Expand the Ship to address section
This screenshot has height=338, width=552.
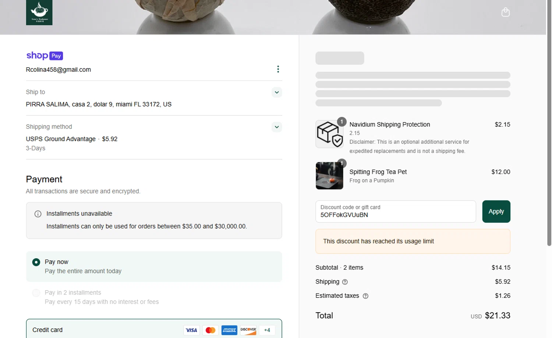(277, 92)
